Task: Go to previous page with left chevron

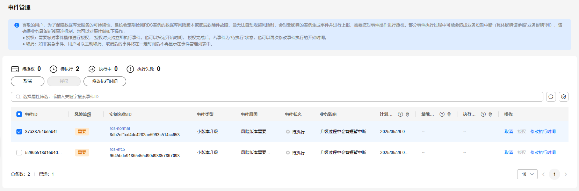Action: [543, 174]
